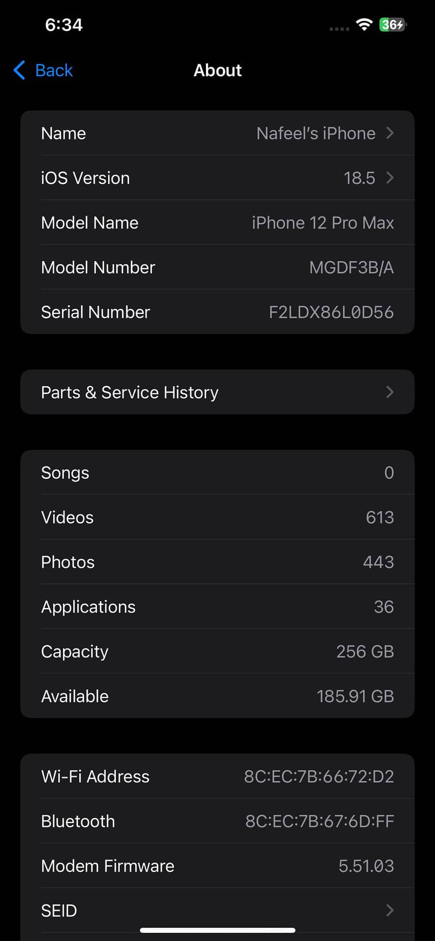Screen dimensions: 435x941
Task: Tap the Model Number value MGDF3B/A
Action: tap(351, 268)
